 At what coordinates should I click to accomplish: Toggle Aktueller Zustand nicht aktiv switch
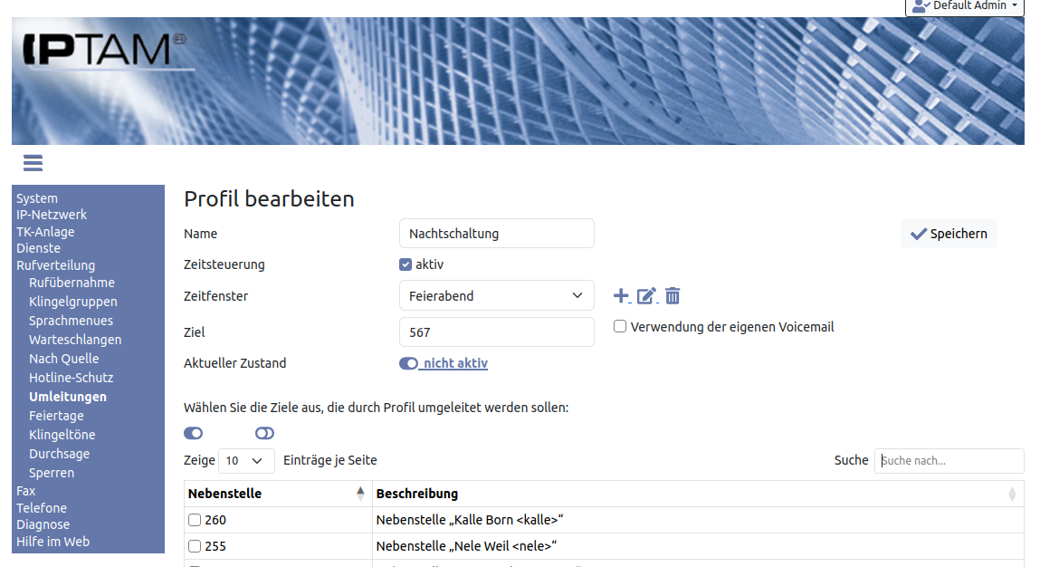[408, 363]
